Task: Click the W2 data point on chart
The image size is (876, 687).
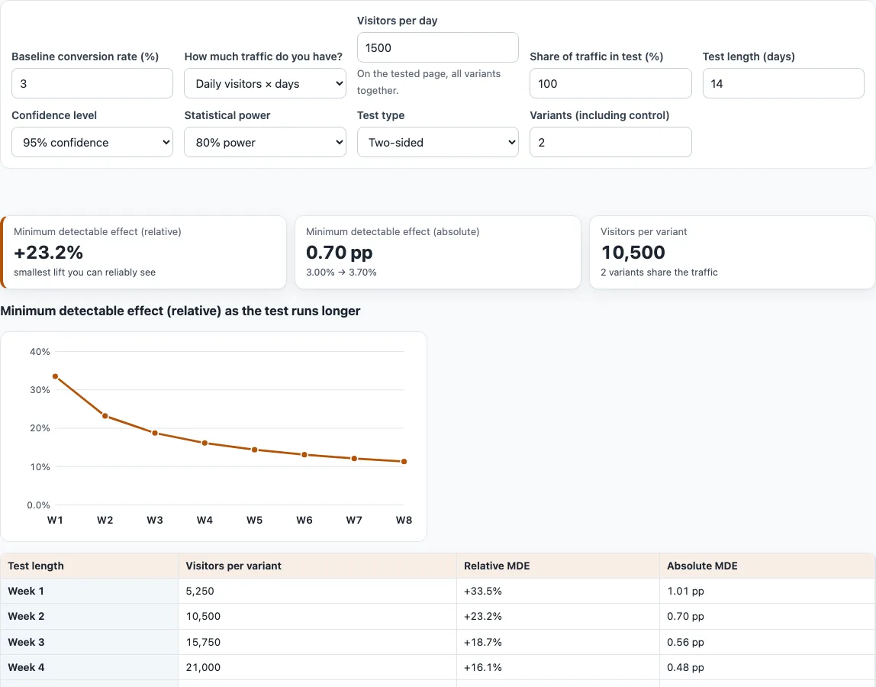Action: 105,416
